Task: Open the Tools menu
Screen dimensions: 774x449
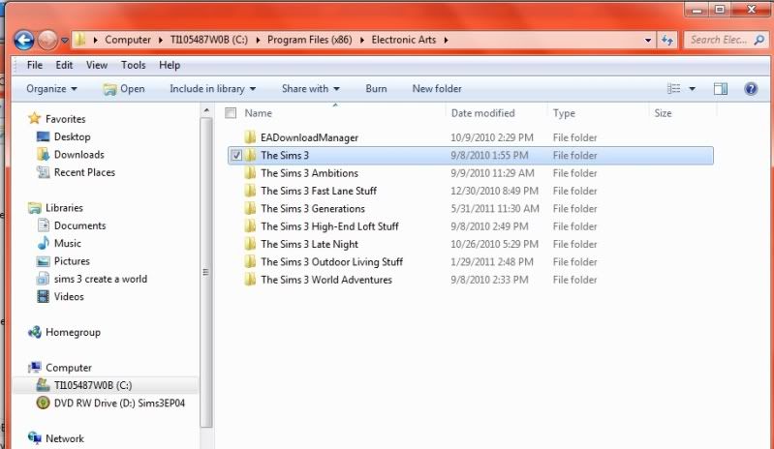Action: tap(134, 65)
